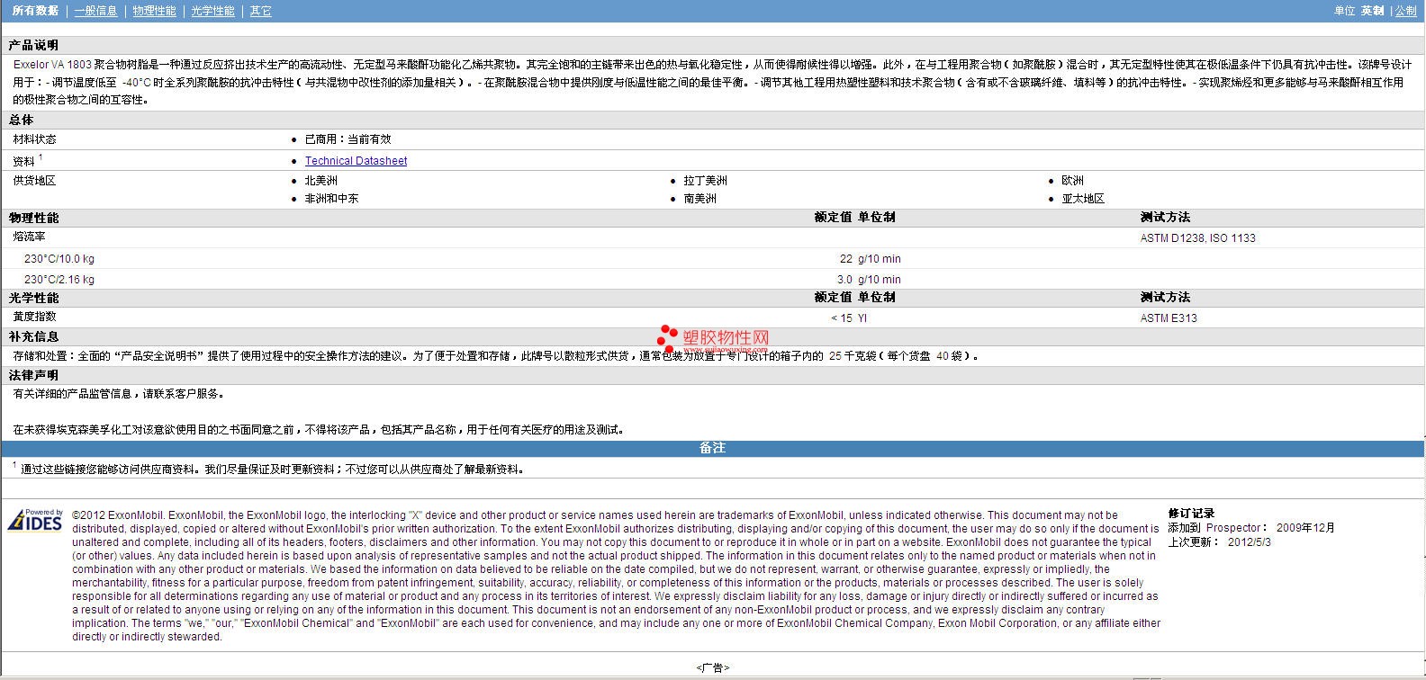
Task: Select region 亚太地区
Action: click(x=1083, y=199)
